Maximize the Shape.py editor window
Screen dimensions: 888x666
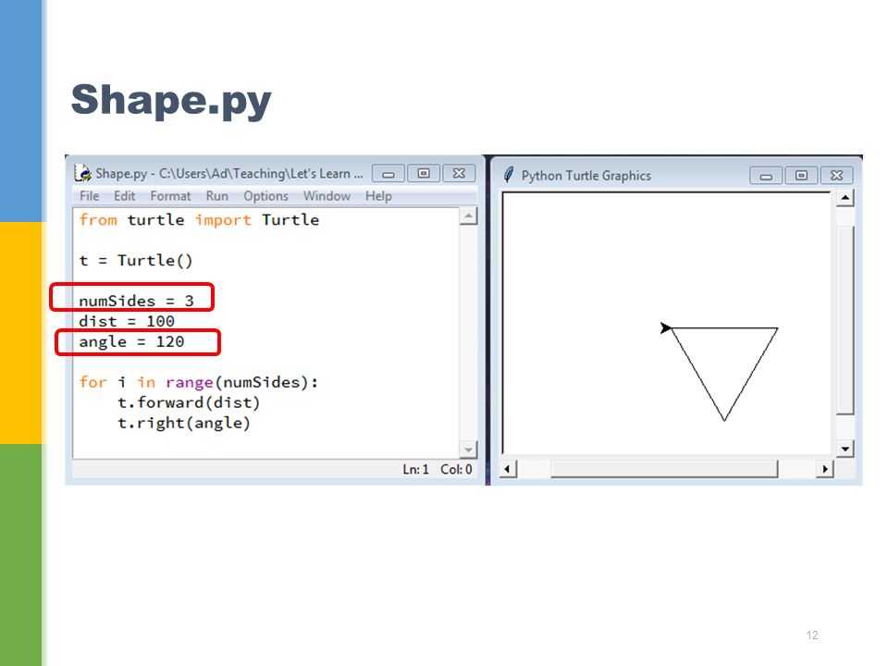coord(424,173)
